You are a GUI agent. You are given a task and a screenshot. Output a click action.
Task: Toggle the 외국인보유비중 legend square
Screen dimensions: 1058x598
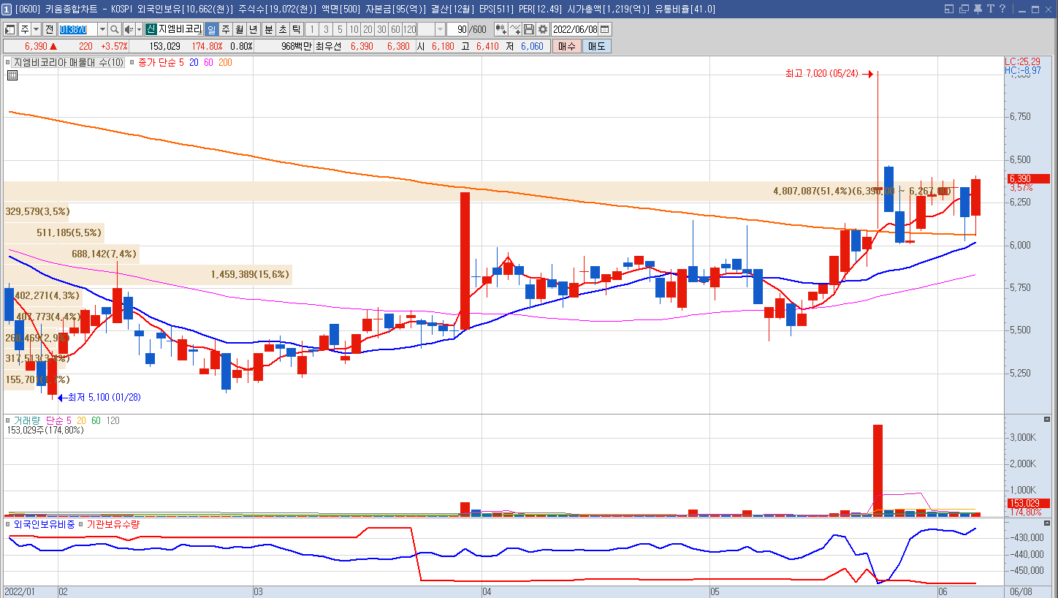click(8, 524)
